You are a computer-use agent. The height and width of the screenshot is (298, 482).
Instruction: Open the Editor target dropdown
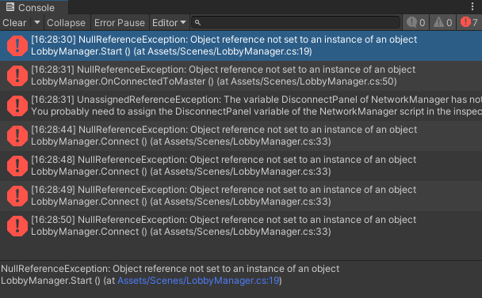169,23
